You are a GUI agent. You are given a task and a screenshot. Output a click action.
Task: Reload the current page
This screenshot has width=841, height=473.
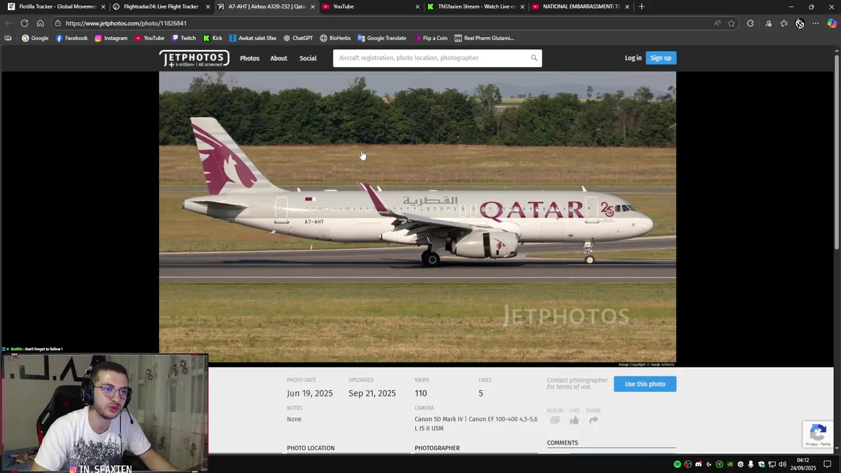24,23
